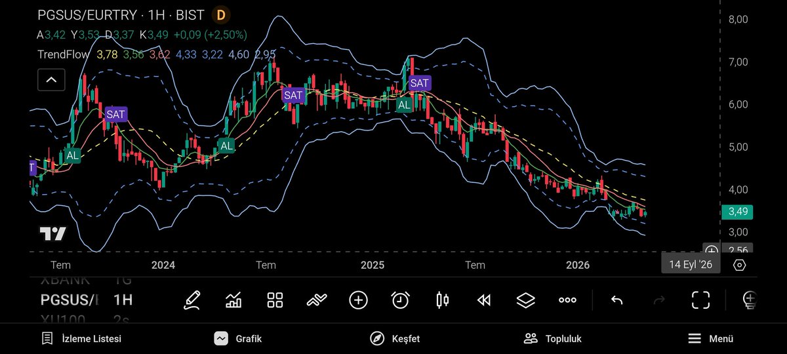Click the 2026 time axis label
787x354 pixels.
pos(578,265)
